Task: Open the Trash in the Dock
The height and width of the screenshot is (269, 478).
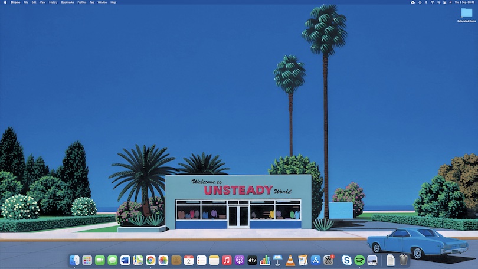Action: click(403, 261)
